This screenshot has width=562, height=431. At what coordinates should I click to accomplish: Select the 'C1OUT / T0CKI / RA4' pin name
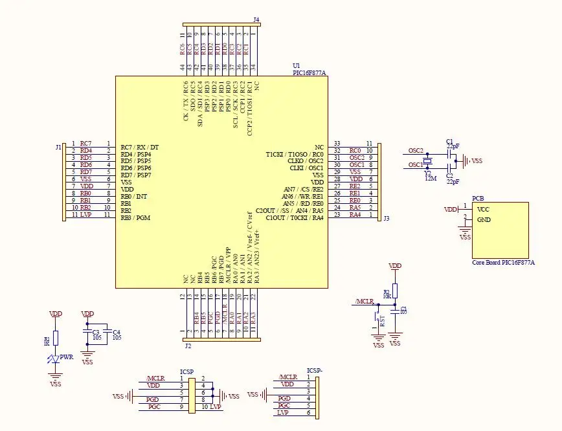(x=295, y=218)
